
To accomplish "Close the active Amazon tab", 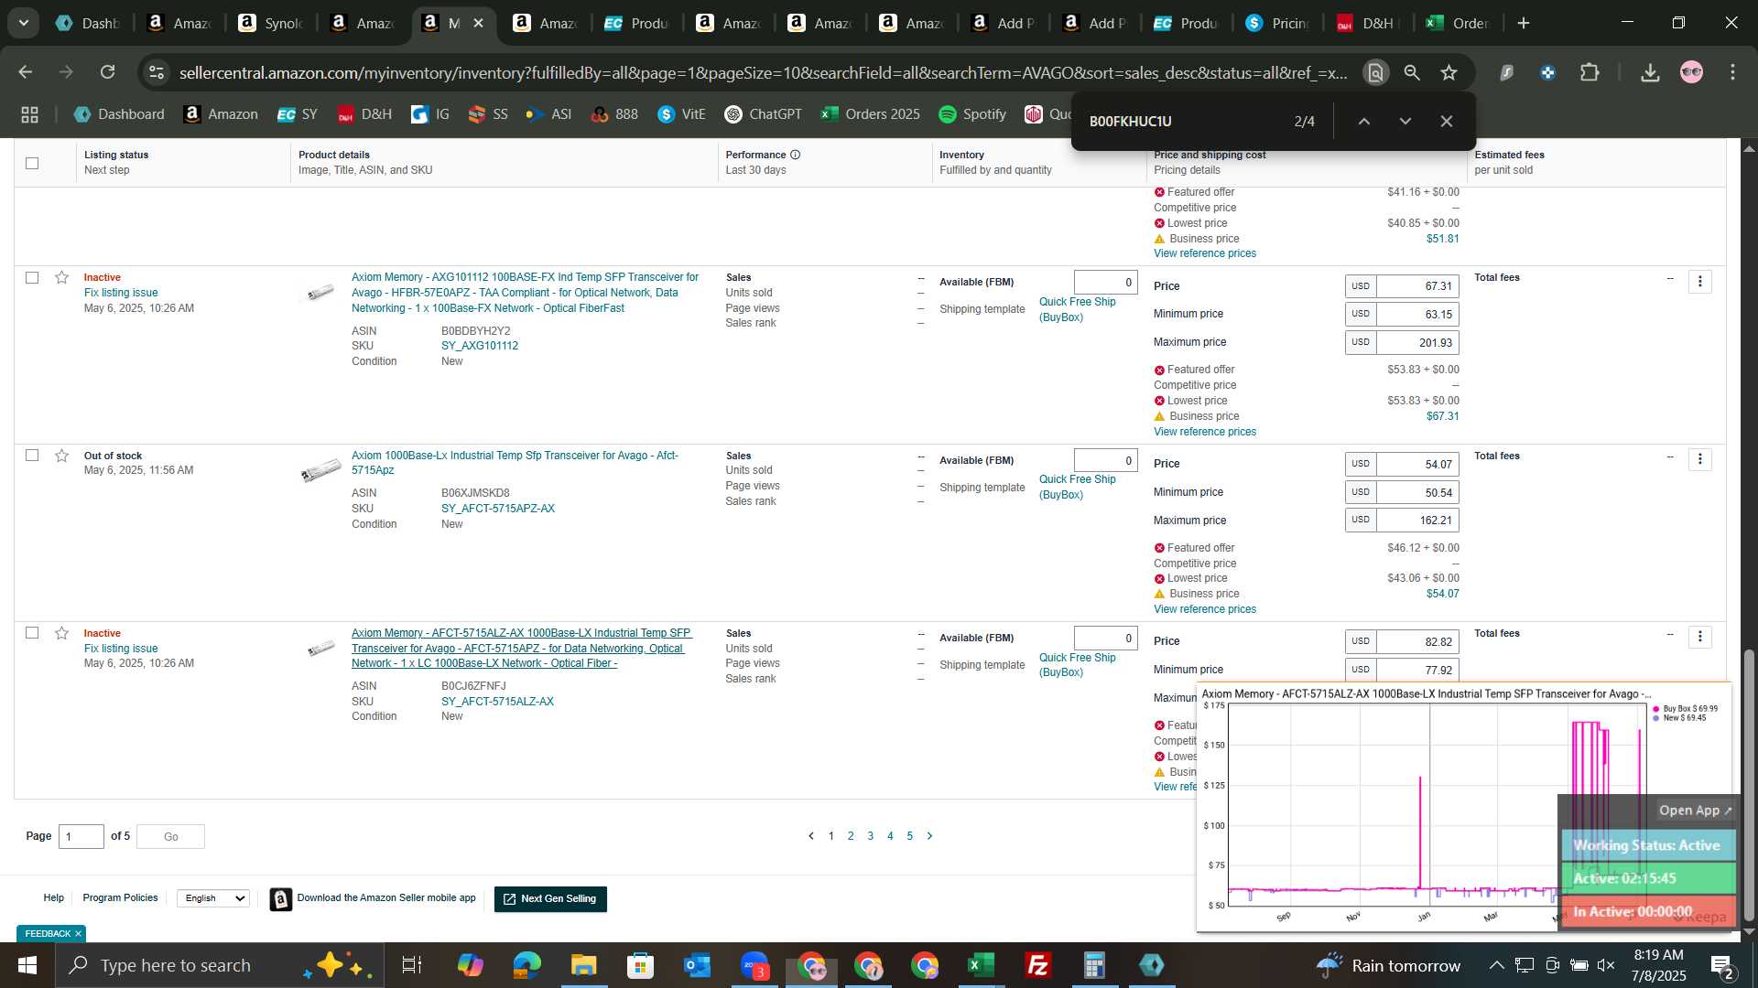I will pyautogui.click(x=478, y=23).
